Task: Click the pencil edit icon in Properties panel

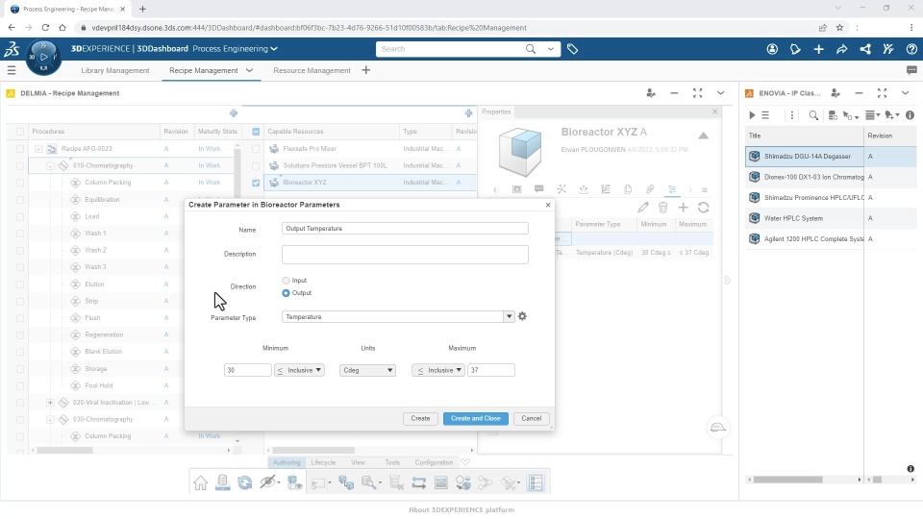Action: tap(643, 208)
